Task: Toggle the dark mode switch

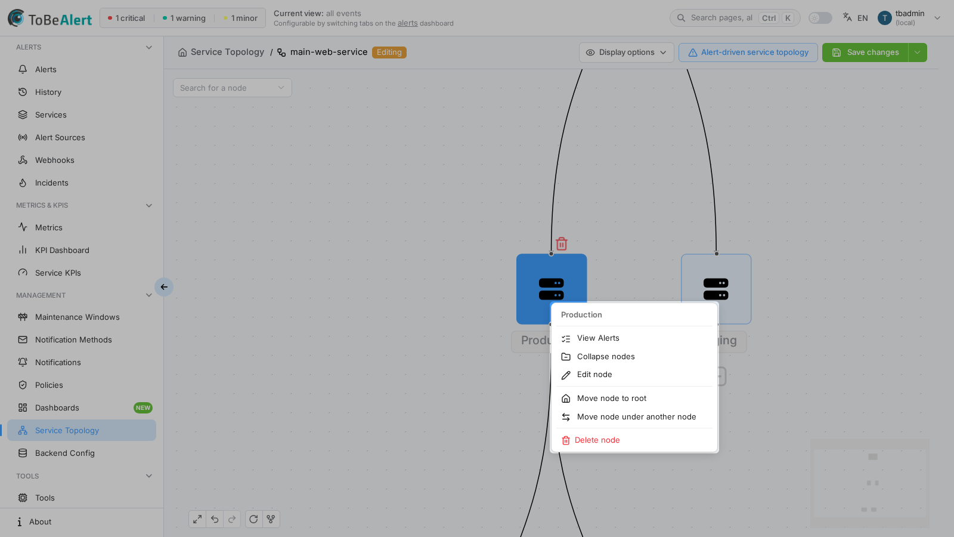Action: [x=820, y=18]
